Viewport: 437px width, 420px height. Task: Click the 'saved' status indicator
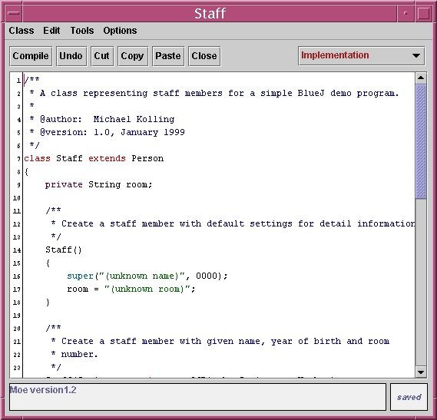tap(409, 397)
